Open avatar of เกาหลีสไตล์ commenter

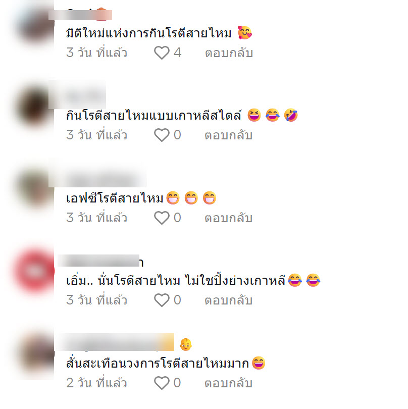tap(35, 107)
